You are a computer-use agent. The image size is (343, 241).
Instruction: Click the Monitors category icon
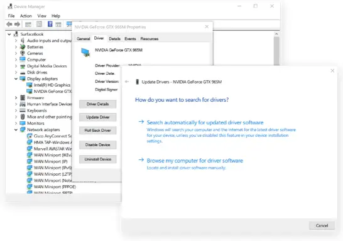pos(23,123)
